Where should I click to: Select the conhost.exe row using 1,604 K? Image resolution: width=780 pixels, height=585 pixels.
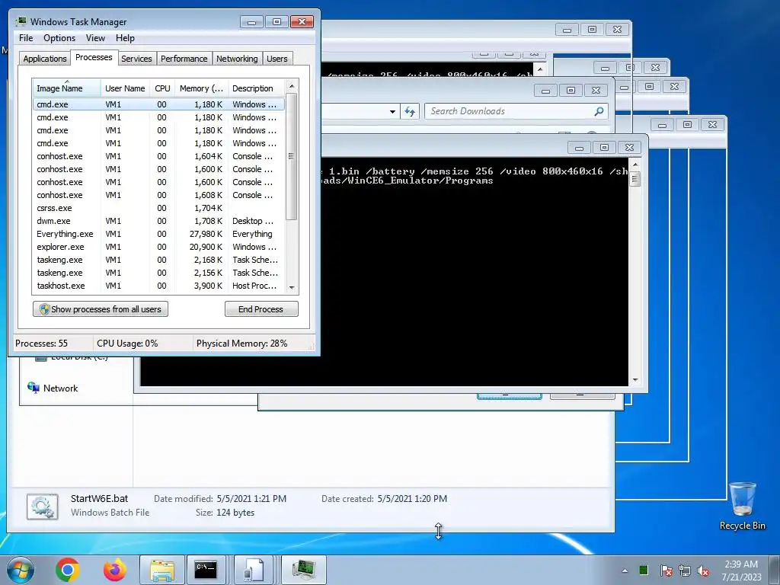click(158, 156)
